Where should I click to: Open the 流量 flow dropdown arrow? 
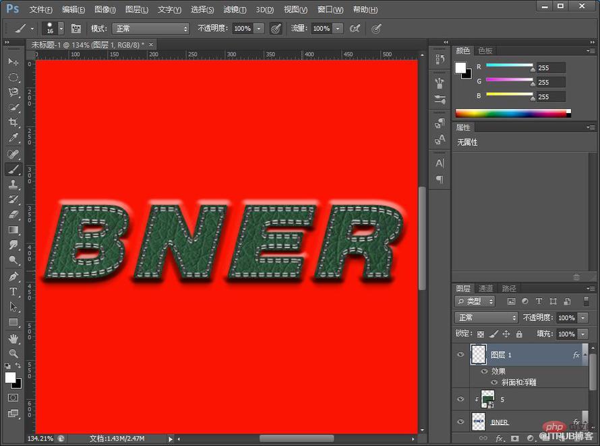coord(338,29)
